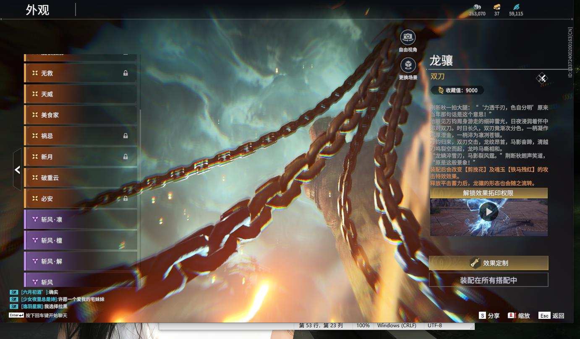Click UTF-8 encoding in editor status bar
The height and width of the screenshot is (339, 580).
[434, 326]
